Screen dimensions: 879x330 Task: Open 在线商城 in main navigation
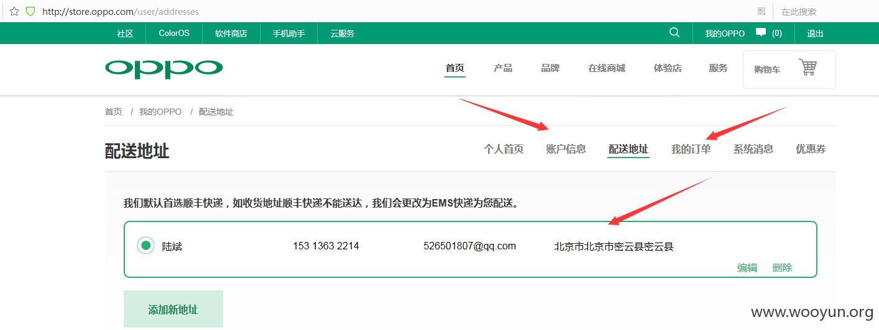[x=607, y=68]
